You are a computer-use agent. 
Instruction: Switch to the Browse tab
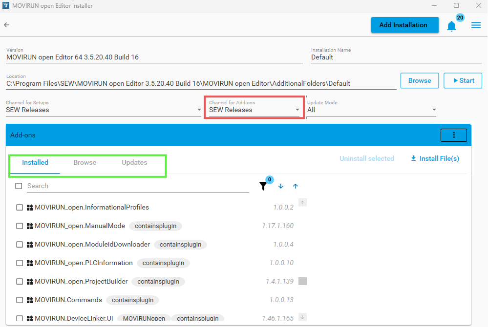point(85,163)
